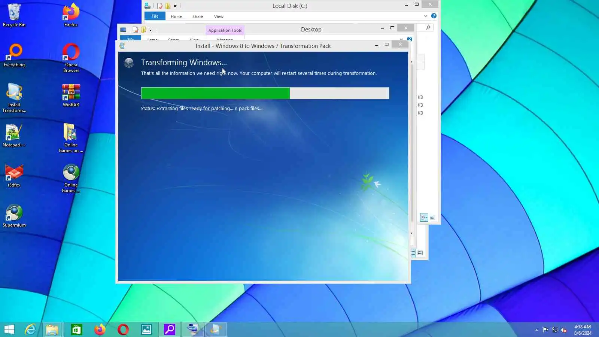Viewport: 599px width, 337px height.
Task: Click the search magnifier in the Local Disk window
Action: pyautogui.click(x=428, y=27)
